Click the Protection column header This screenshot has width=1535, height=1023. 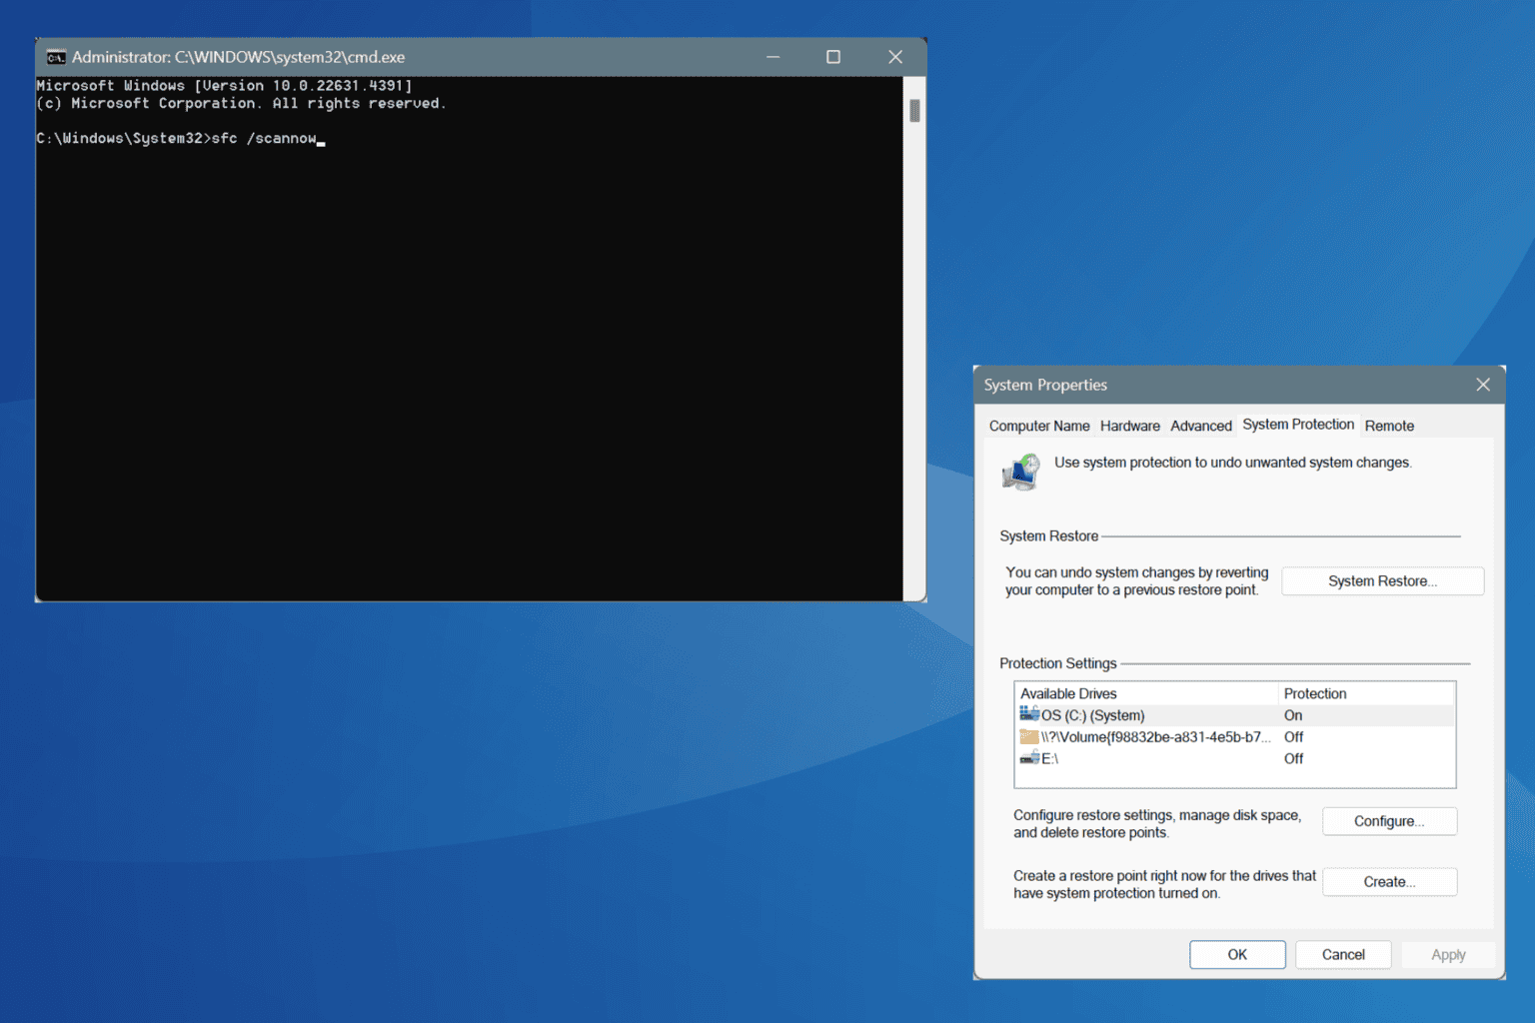tap(1366, 693)
